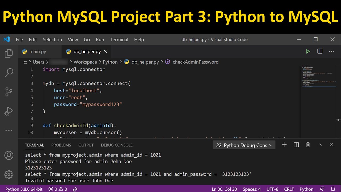Click the VS Code logo icon

tap(7, 39)
